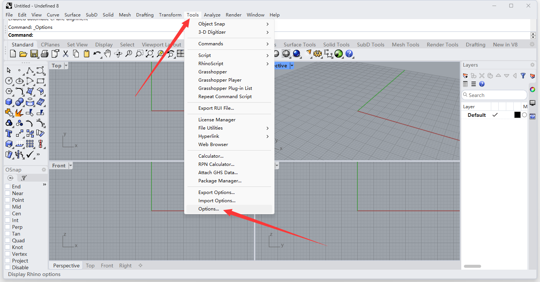
Task: Open the Front viewport dropdown arrow
Action: point(70,166)
